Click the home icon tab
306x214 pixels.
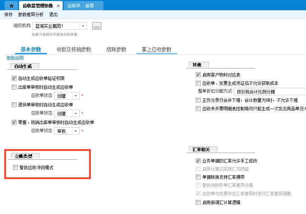(12, 6)
